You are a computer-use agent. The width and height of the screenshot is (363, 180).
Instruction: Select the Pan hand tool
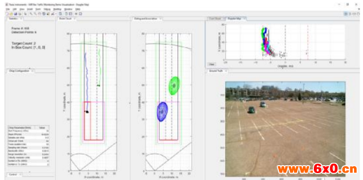pyautogui.click(x=39, y=14)
